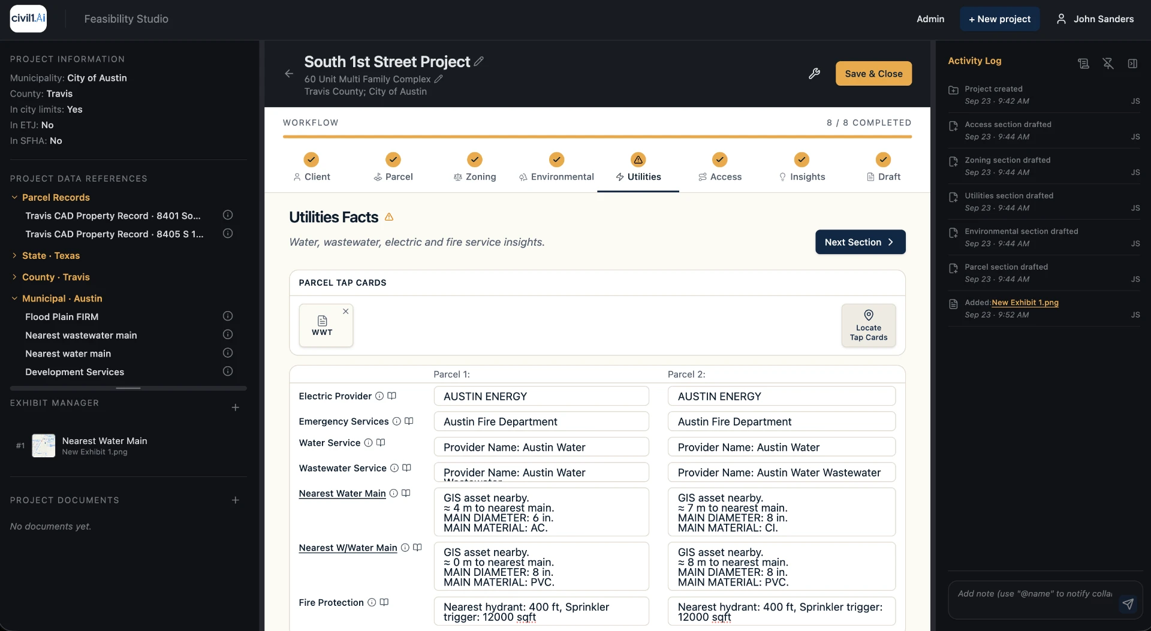The width and height of the screenshot is (1151, 631).
Task: Click the Nearest Water Main label link
Action: 342,493
